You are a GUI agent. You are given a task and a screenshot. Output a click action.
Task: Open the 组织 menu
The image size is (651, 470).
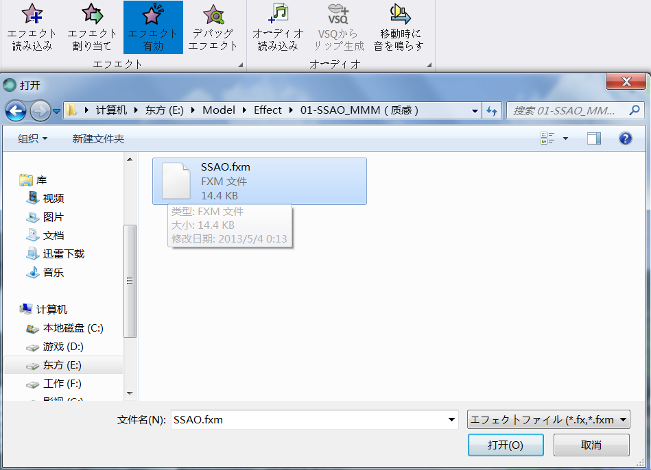click(32, 138)
